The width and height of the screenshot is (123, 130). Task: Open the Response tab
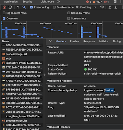89,41
